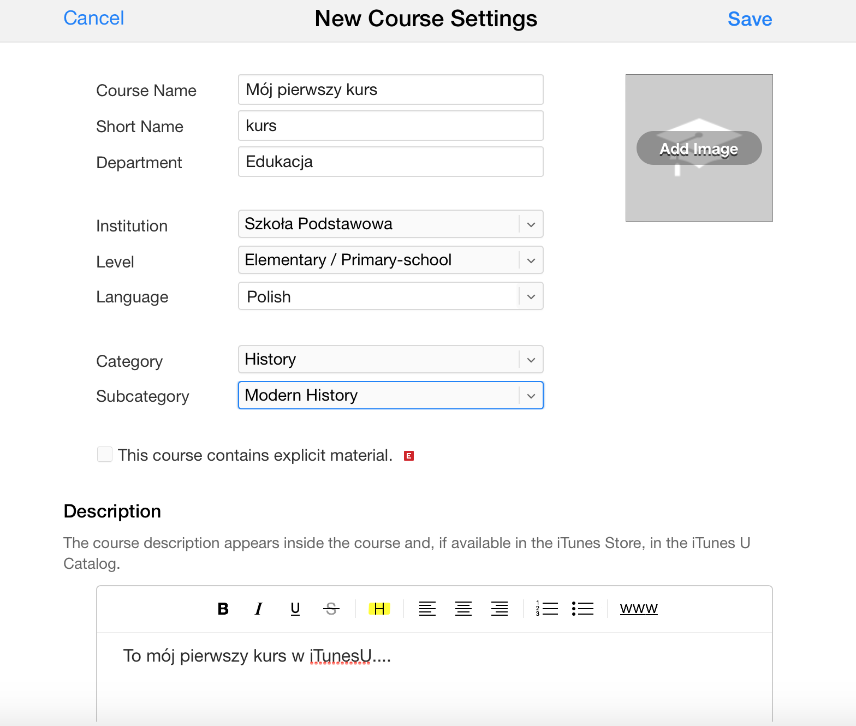Check the explicit material checkbox

[x=105, y=454]
